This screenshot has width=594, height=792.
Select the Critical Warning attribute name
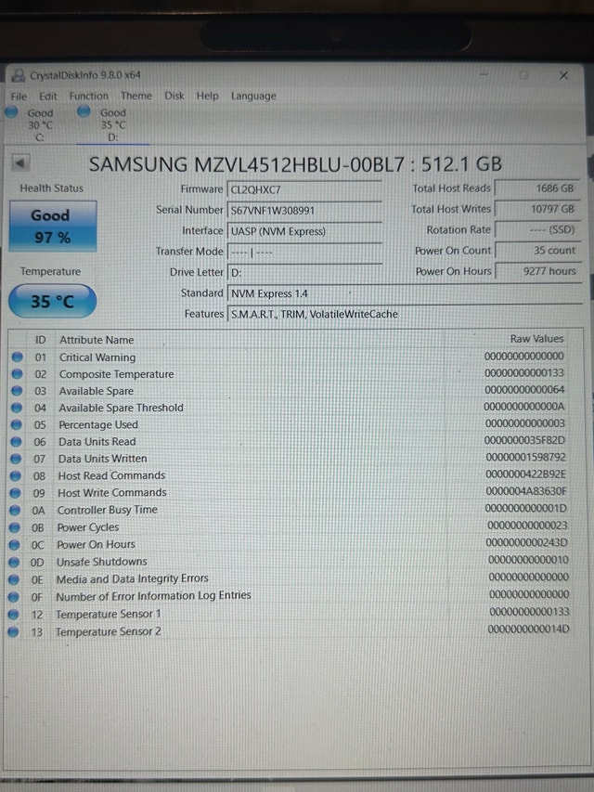[97, 357]
